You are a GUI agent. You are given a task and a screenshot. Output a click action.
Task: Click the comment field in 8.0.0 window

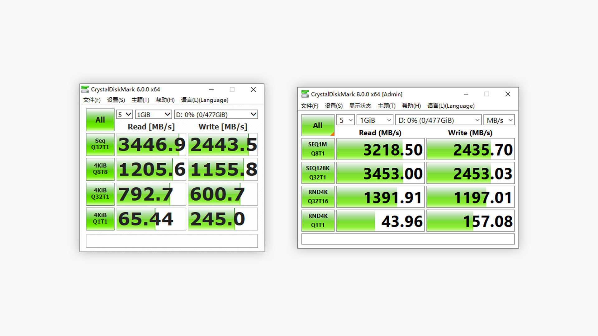[x=408, y=239]
